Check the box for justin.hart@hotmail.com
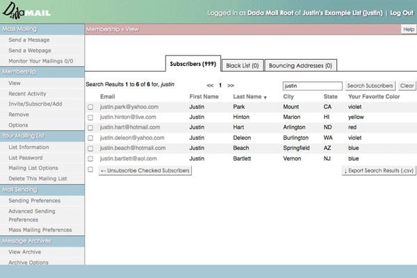417x278 pixels. [x=90, y=128]
